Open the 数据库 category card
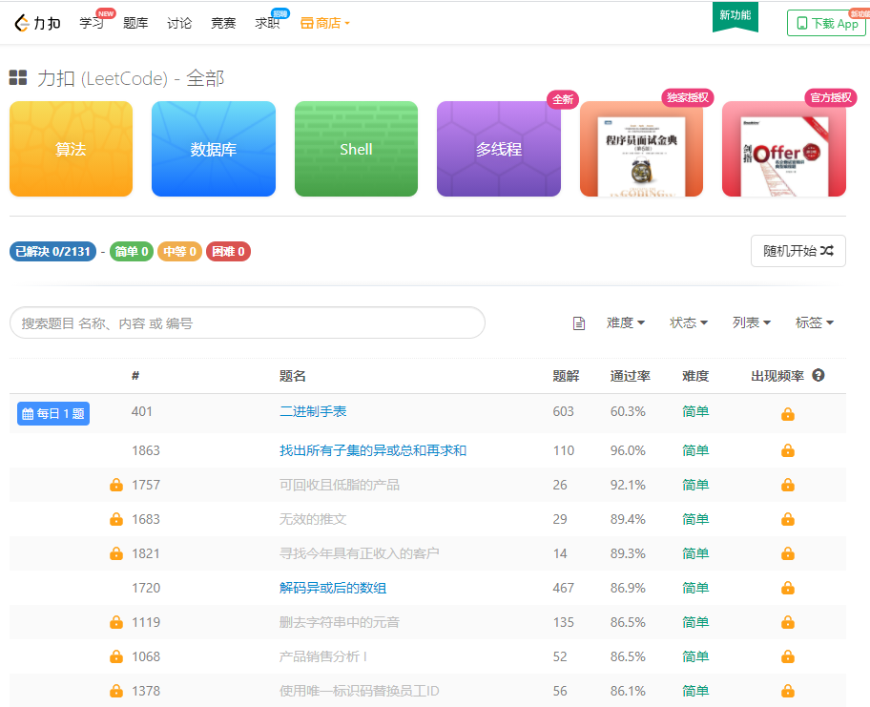Image resolution: width=870 pixels, height=707 pixels. click(x=214, y=149)
